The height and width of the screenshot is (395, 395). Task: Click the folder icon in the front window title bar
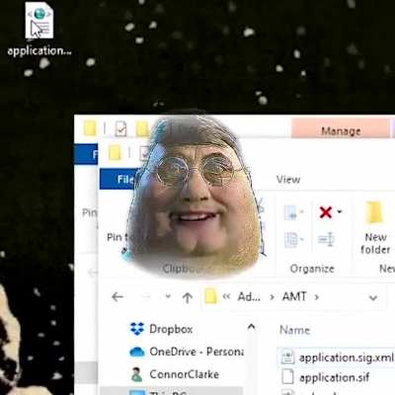point(115,153)
